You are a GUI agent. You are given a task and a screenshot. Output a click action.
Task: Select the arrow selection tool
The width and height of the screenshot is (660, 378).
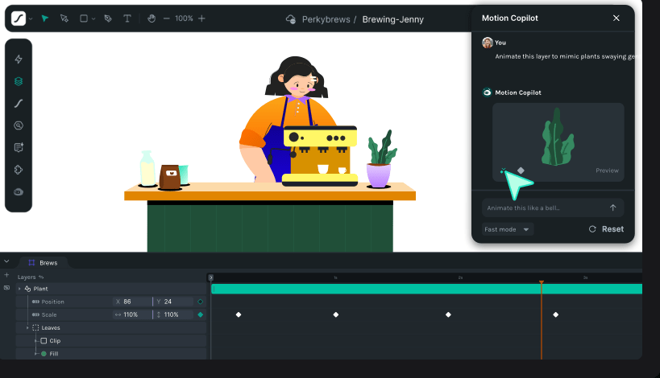45,18
